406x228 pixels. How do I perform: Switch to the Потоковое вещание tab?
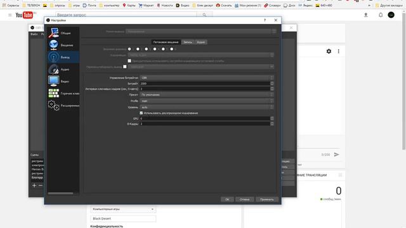tap(166, 42)
